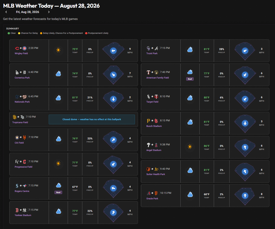The image size is (275, 229).
Task: Click the Tropicana Field closed dome notice
Action: click(92, 119)
